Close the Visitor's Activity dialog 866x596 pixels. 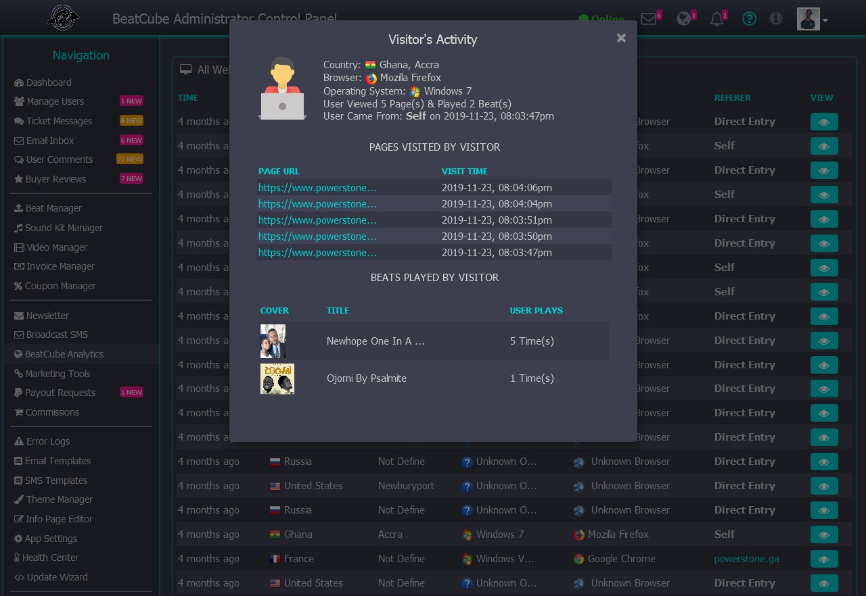(x=621, y=39)
